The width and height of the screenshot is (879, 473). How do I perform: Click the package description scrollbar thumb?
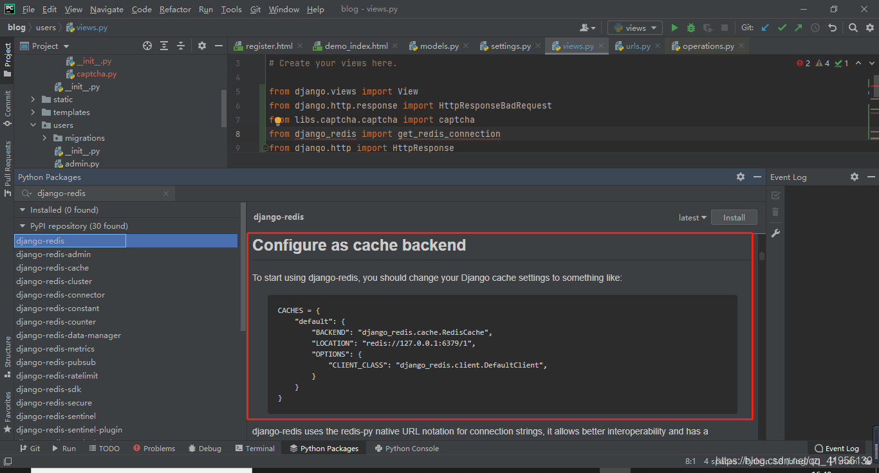pos(762,256)
